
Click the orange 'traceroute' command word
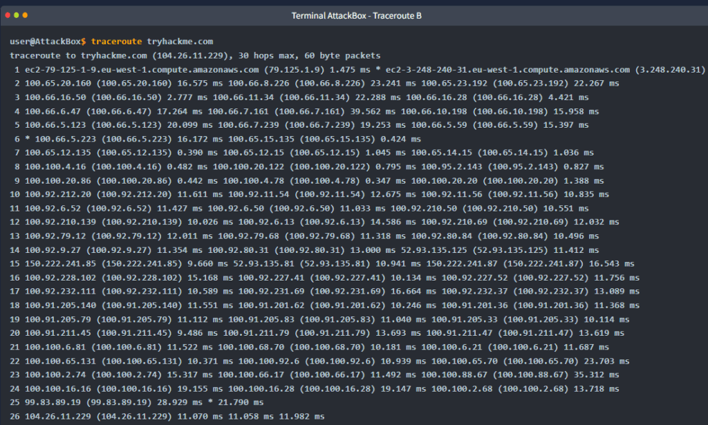click(x=116, y=41)
